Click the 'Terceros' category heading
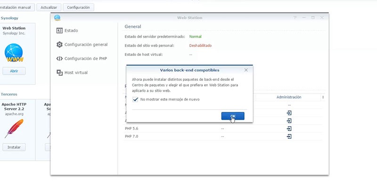The width and height of the screenshot is (377, 188). [x=9, y=94]
